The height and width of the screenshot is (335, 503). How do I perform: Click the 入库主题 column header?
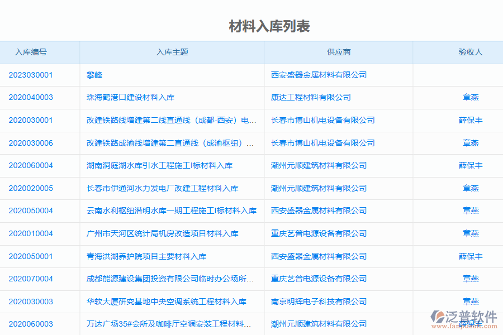click(x=172, y=52)
